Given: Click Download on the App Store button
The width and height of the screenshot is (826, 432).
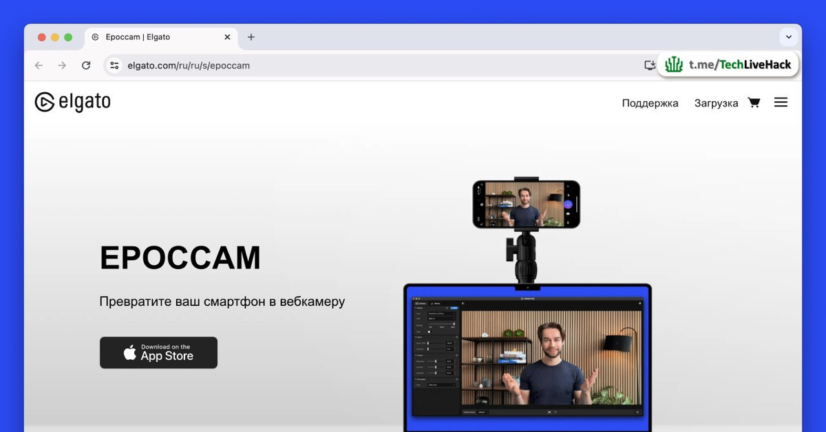Looking at the screenshot, I should coord(158,352).
